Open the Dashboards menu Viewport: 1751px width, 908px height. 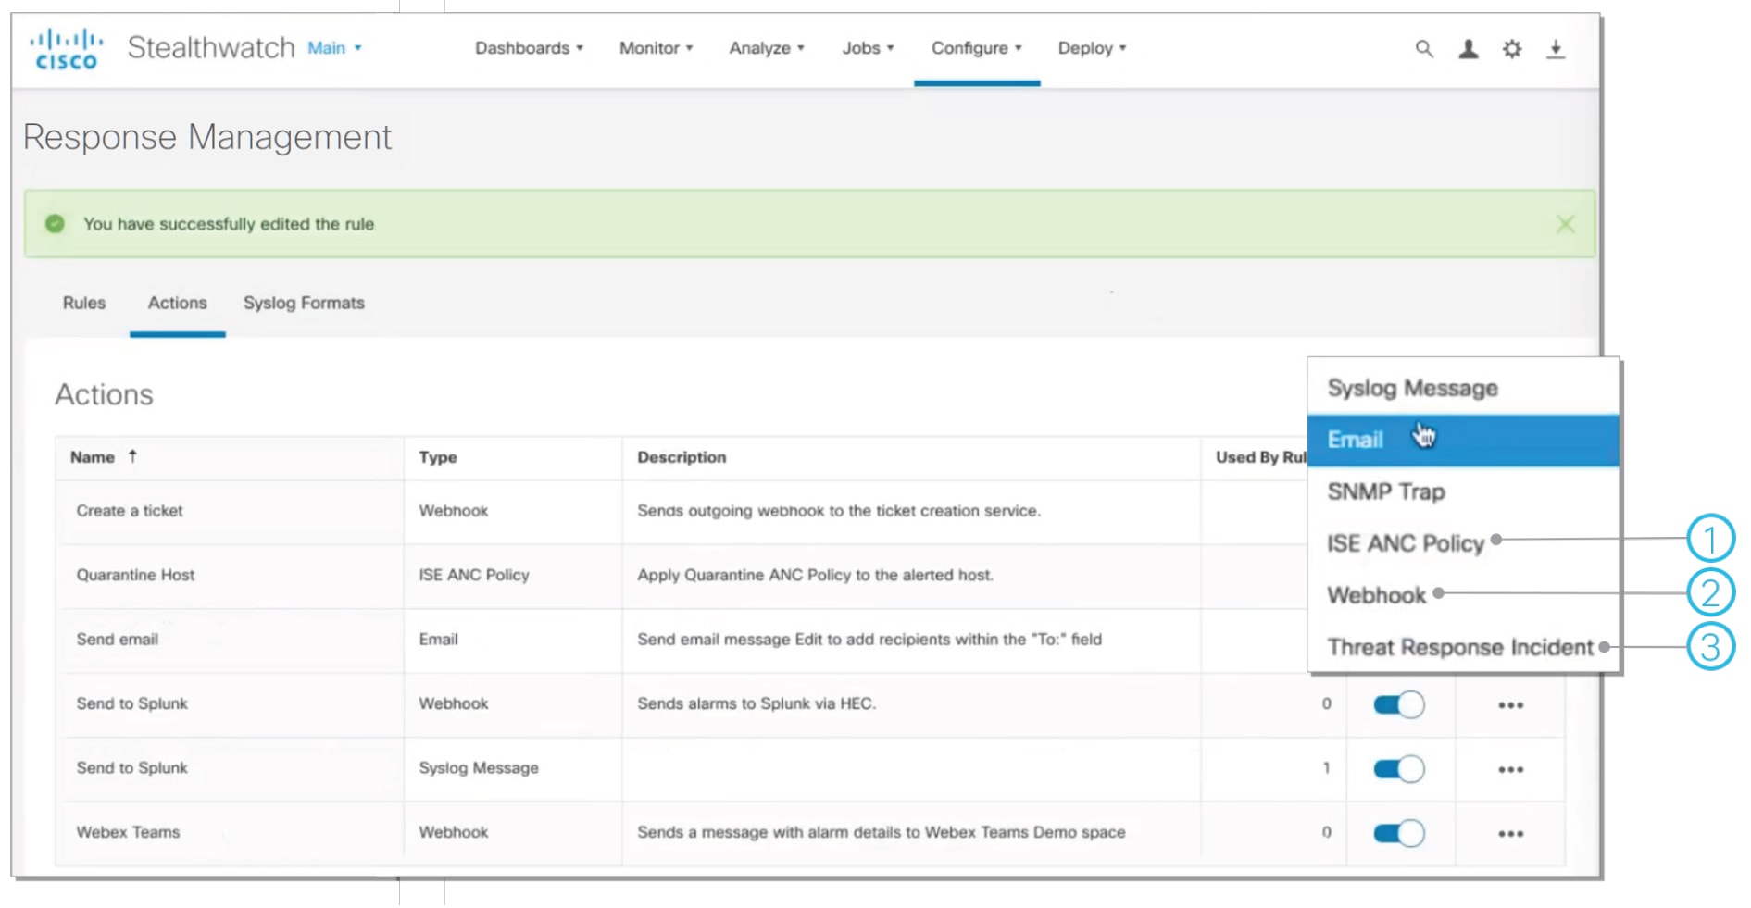[529, 48]
